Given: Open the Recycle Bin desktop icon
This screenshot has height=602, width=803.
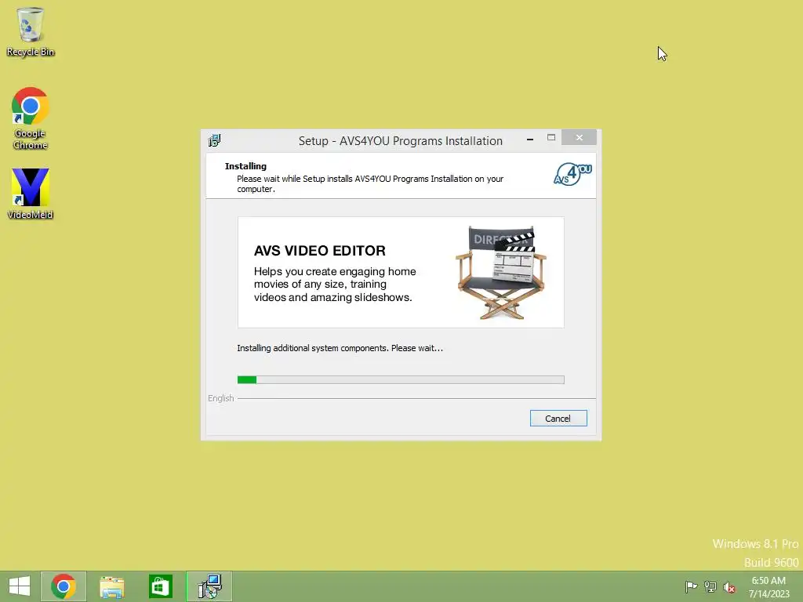Looking at the screenshot, I should (31, 31).
